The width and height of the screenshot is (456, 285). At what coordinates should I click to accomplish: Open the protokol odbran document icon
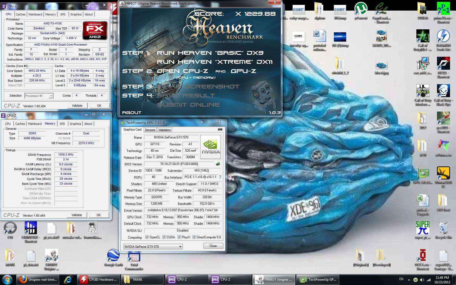[x=319, y=40]
